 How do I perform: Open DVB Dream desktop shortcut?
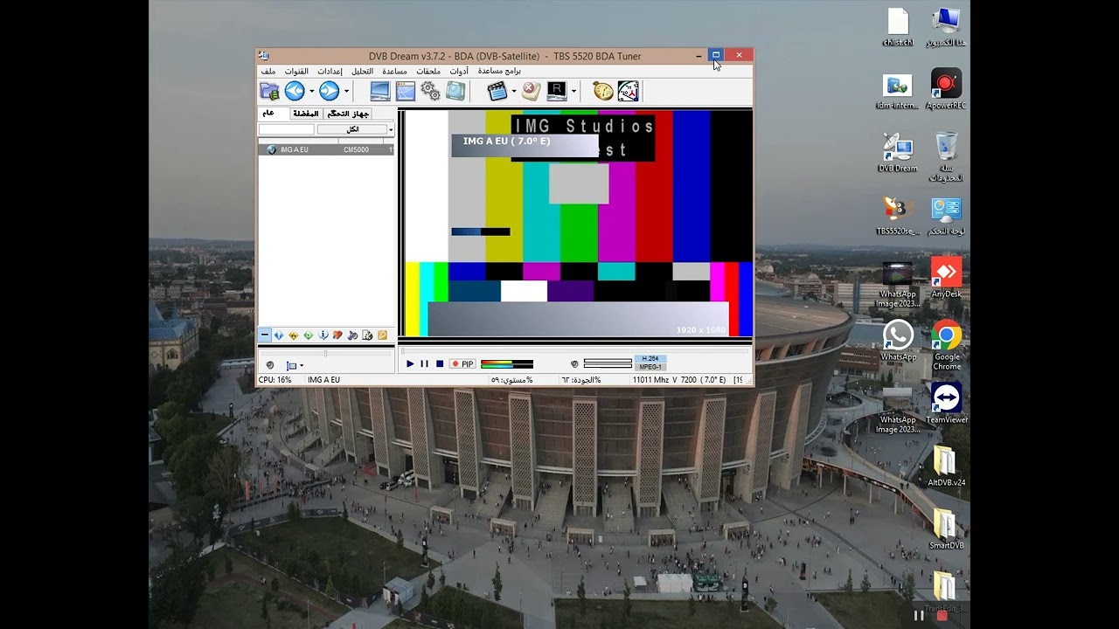tap(897, 154)
